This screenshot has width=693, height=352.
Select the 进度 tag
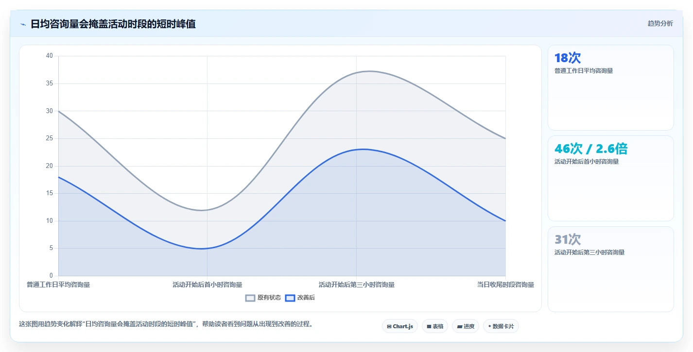pyautogui.click(x=465, y=326)
